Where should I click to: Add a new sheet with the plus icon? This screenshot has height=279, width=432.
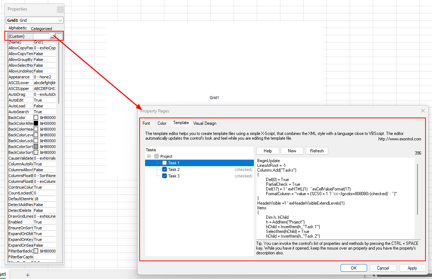coord(28,275)
